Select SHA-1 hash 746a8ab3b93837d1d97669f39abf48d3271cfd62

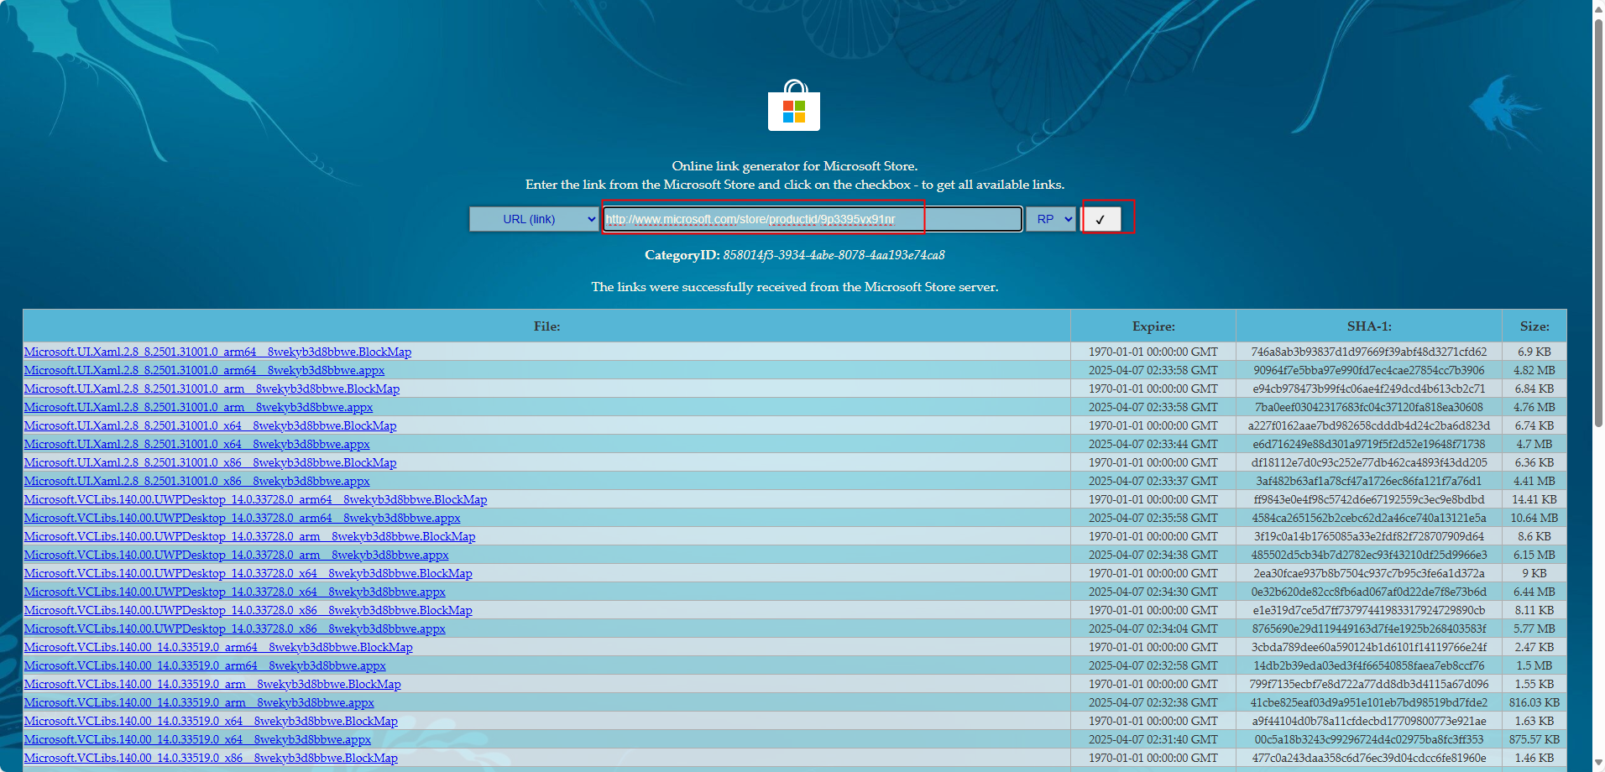click(x=1369, y=352)
